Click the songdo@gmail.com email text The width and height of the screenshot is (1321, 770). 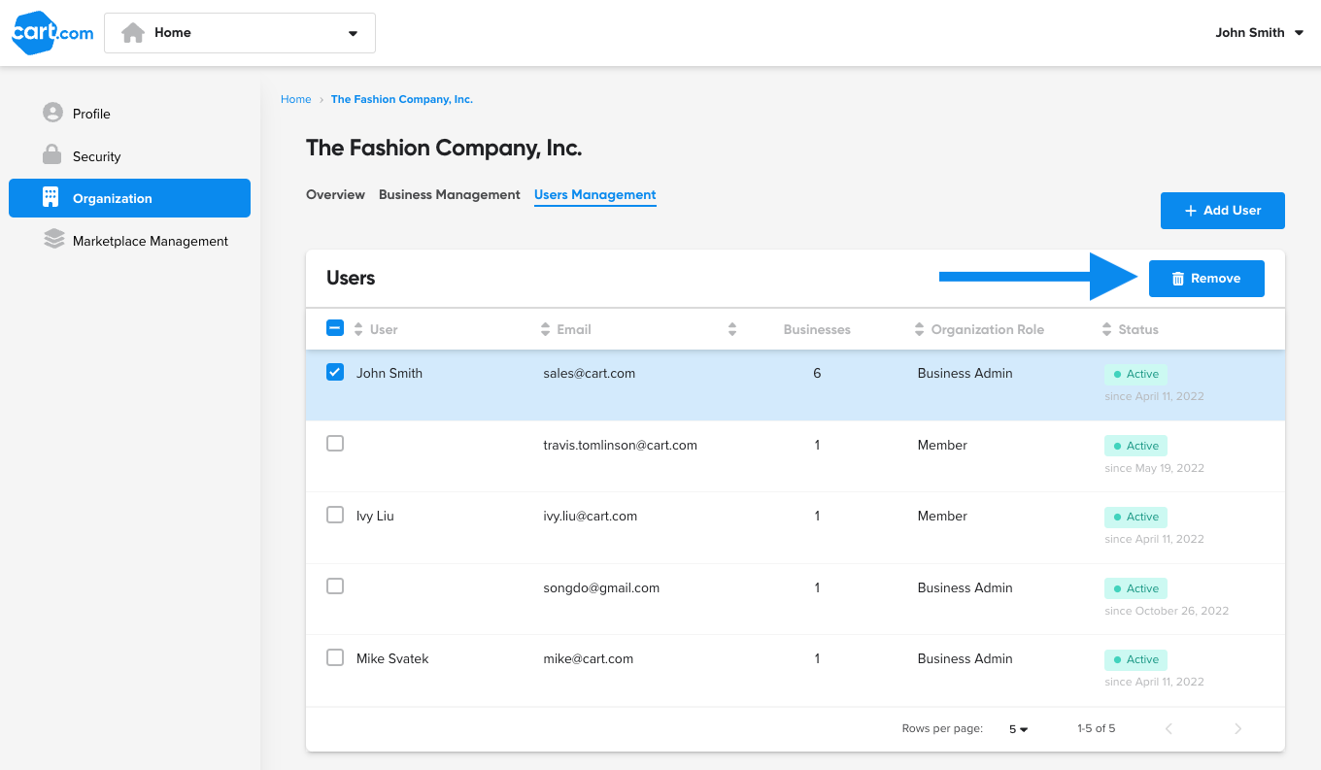601,587
